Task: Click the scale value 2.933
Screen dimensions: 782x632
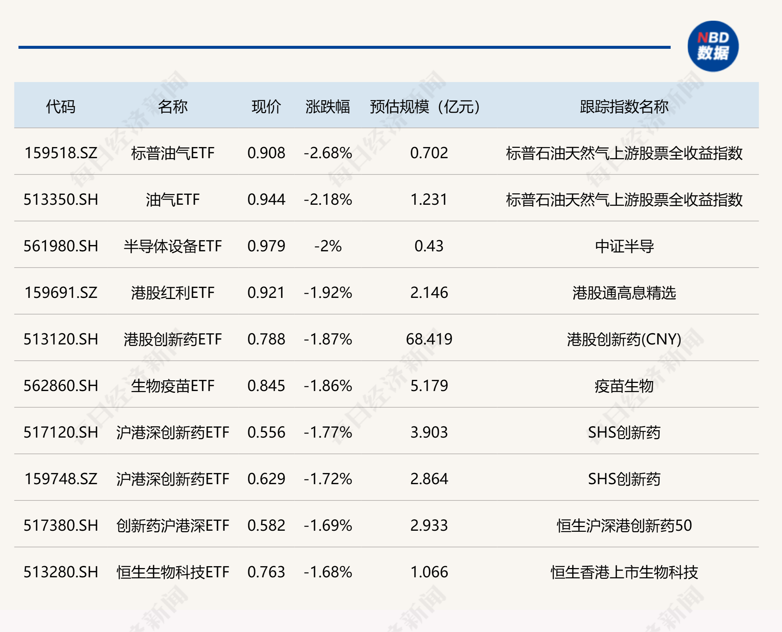Action: 429,526
